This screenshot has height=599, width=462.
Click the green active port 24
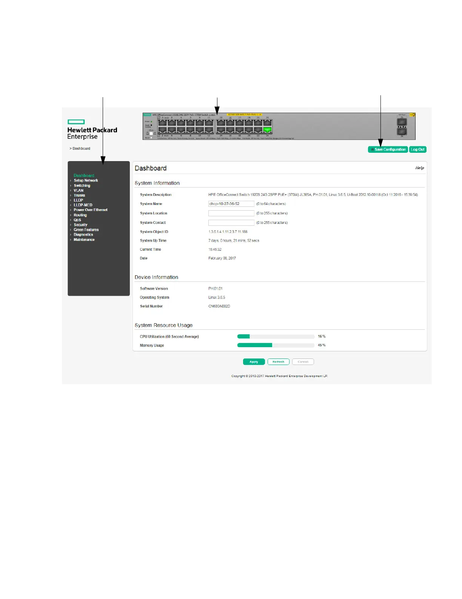pyautogui.click(x=268, y=130)
